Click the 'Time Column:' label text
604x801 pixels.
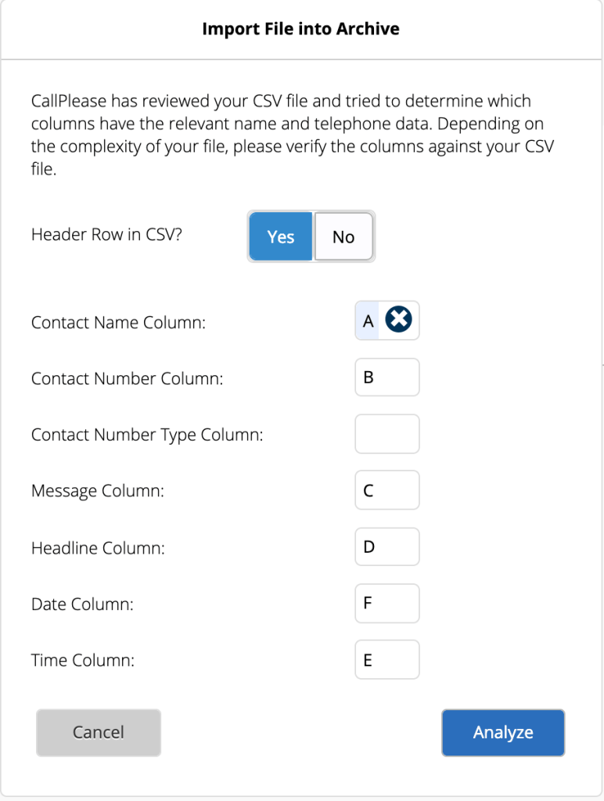(x=83, y=661)
